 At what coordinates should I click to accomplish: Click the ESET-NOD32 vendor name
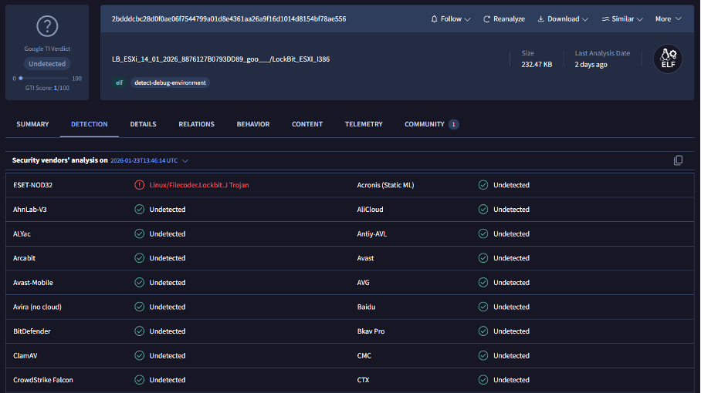point(32,185)
